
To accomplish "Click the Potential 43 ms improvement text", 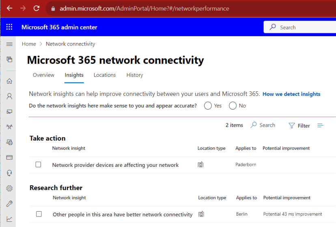I will pos(293,214).
